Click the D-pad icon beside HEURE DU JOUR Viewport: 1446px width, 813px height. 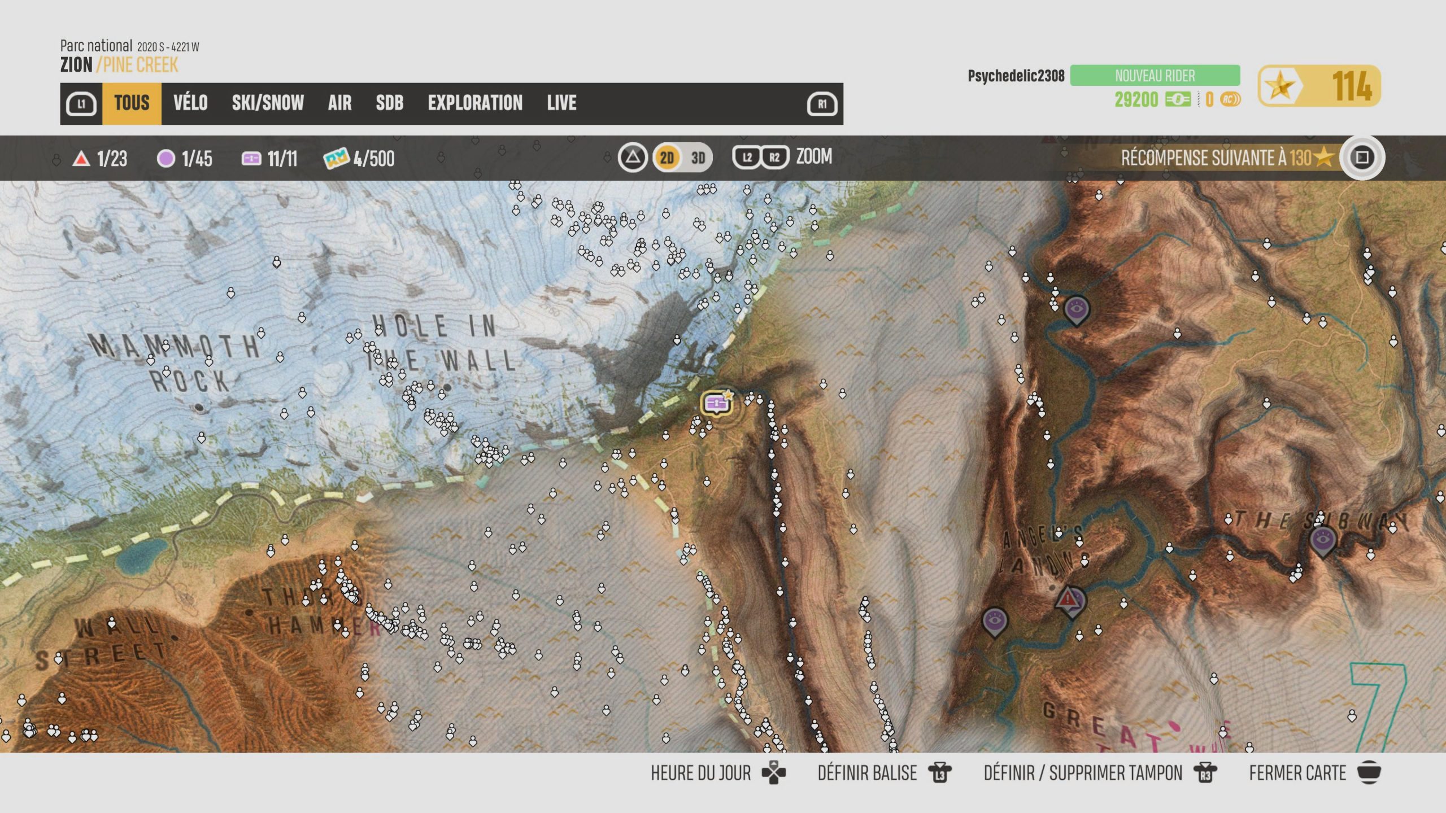pyautogui.click(x=774, y=773)
